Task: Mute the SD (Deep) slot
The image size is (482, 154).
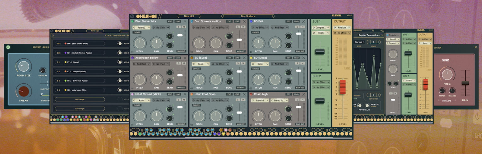Action: pos(302,63)
